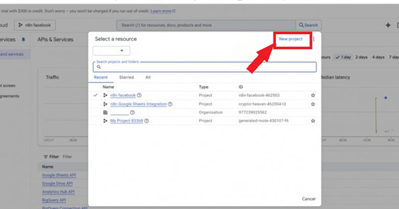
Task: Select the 4 days time range
Action: tap(378, 57)
